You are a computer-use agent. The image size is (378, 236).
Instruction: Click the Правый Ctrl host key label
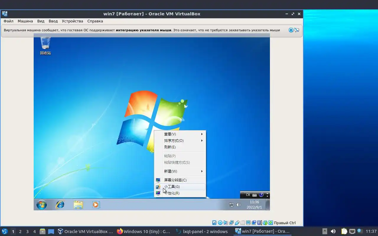click(285, 223)
